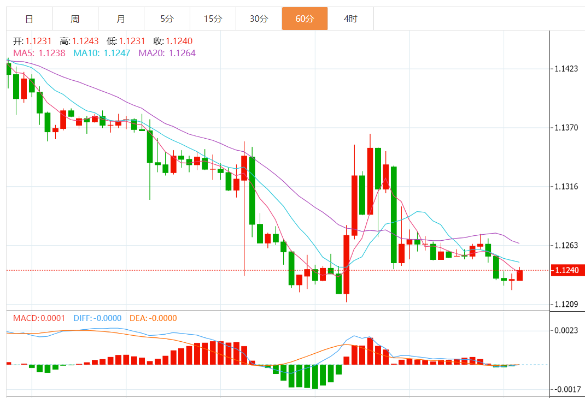
Task: Click the 收:1.1240 closing price text
Action: pos(173,41)
